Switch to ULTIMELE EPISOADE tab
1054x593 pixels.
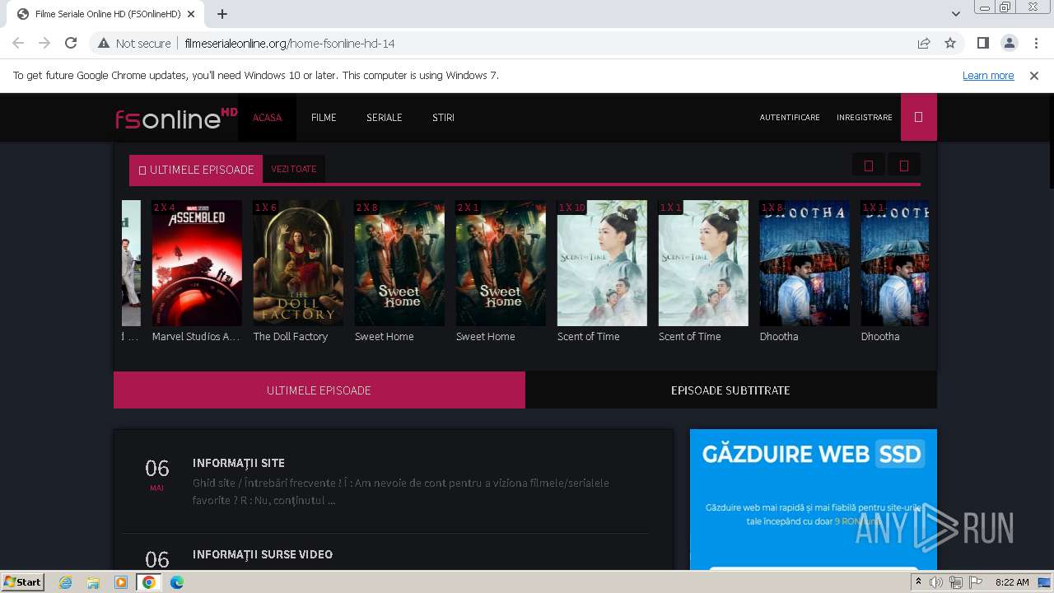319,390
